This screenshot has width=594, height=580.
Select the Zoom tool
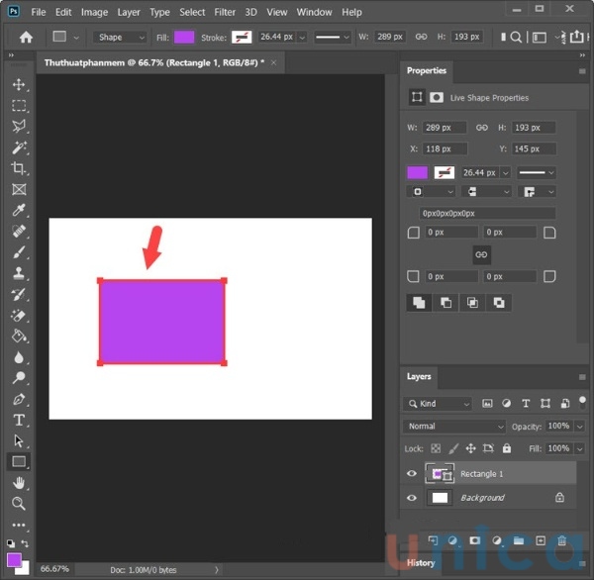click(x=18, y=503)
